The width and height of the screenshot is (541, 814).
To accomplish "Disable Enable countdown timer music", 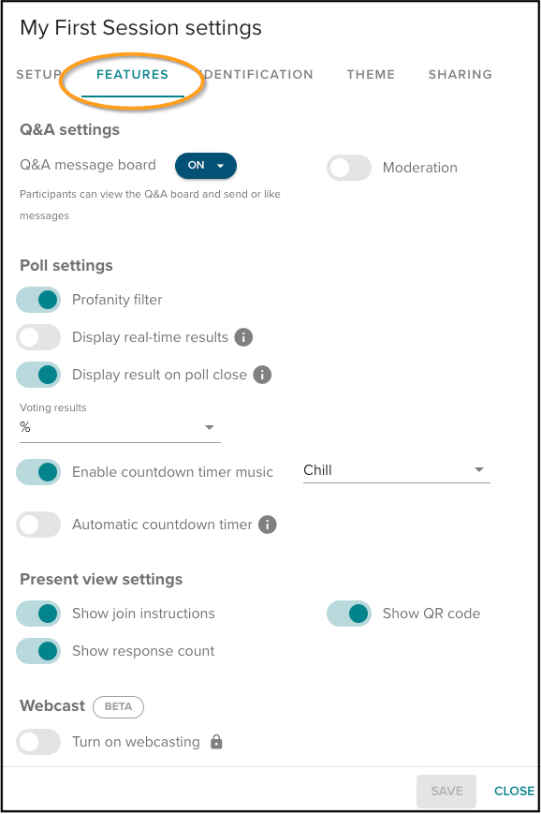I will click(x=38, y=472).
